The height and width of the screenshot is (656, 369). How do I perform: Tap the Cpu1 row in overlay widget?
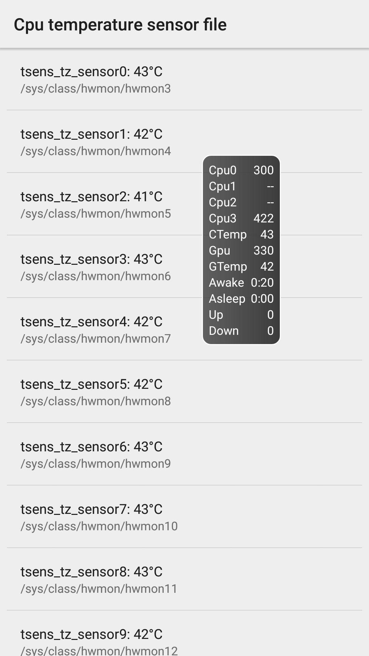tap(241, 186)
